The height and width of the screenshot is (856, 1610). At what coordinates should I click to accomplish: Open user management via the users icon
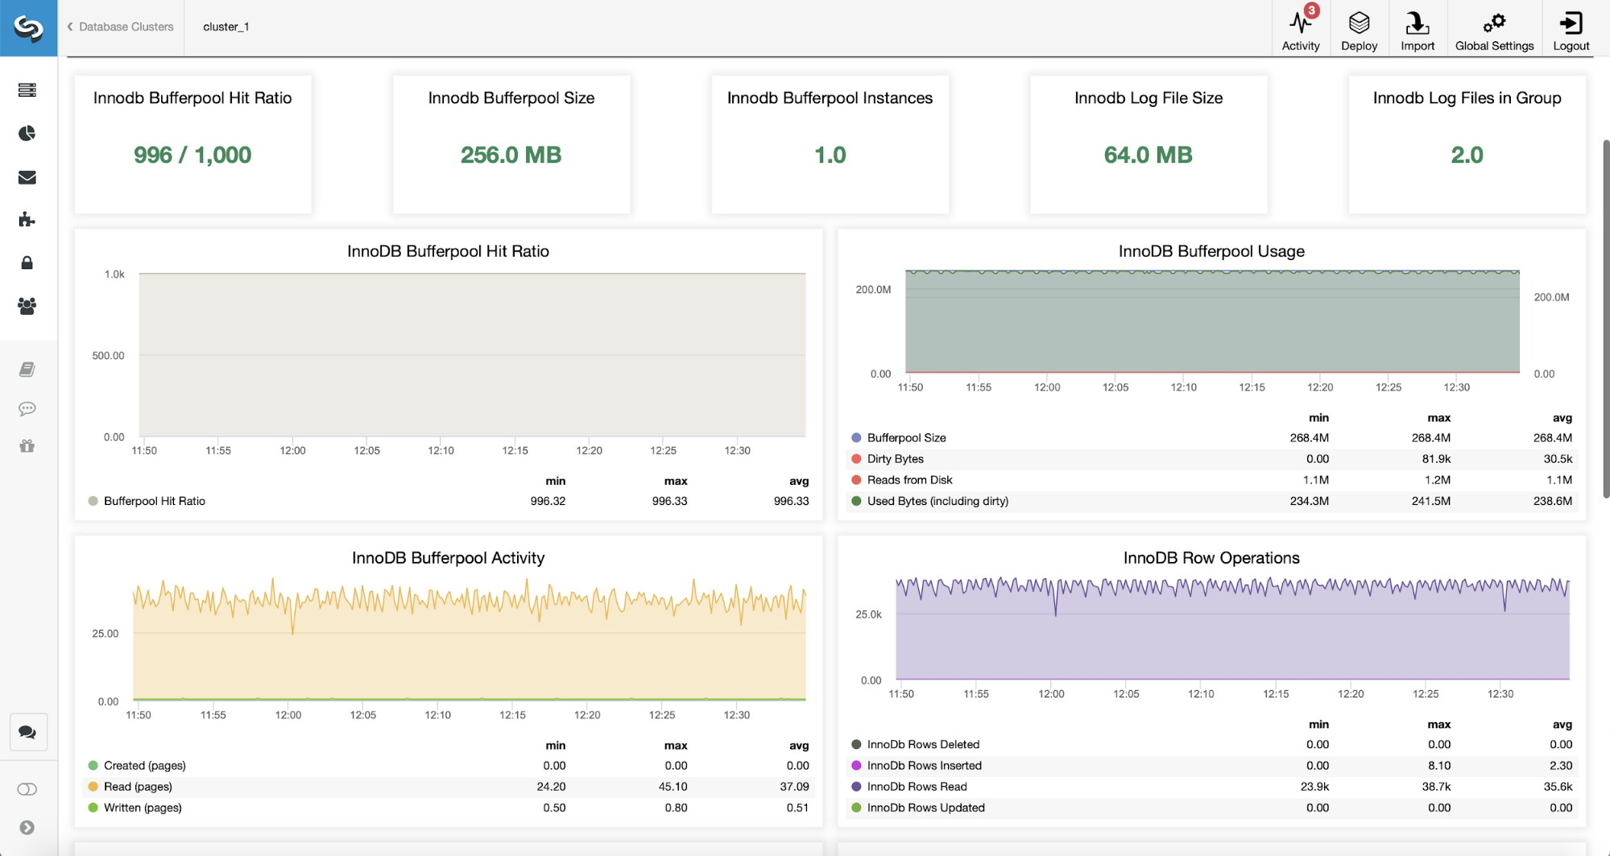click(x=27, y=304)
